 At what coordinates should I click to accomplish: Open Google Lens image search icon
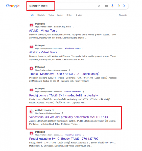[x=118, y=6]
